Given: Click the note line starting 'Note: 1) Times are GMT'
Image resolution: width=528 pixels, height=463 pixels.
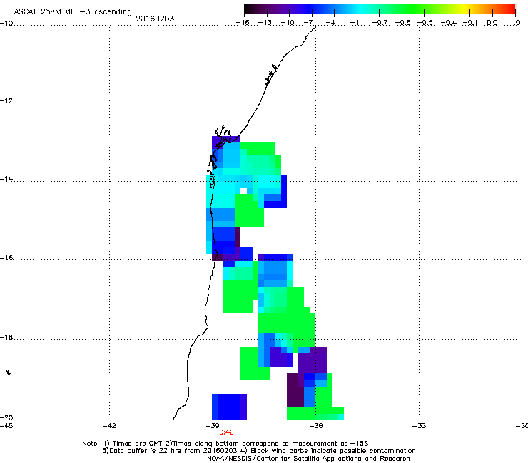Looking at the screenshot, I should 225,444.
